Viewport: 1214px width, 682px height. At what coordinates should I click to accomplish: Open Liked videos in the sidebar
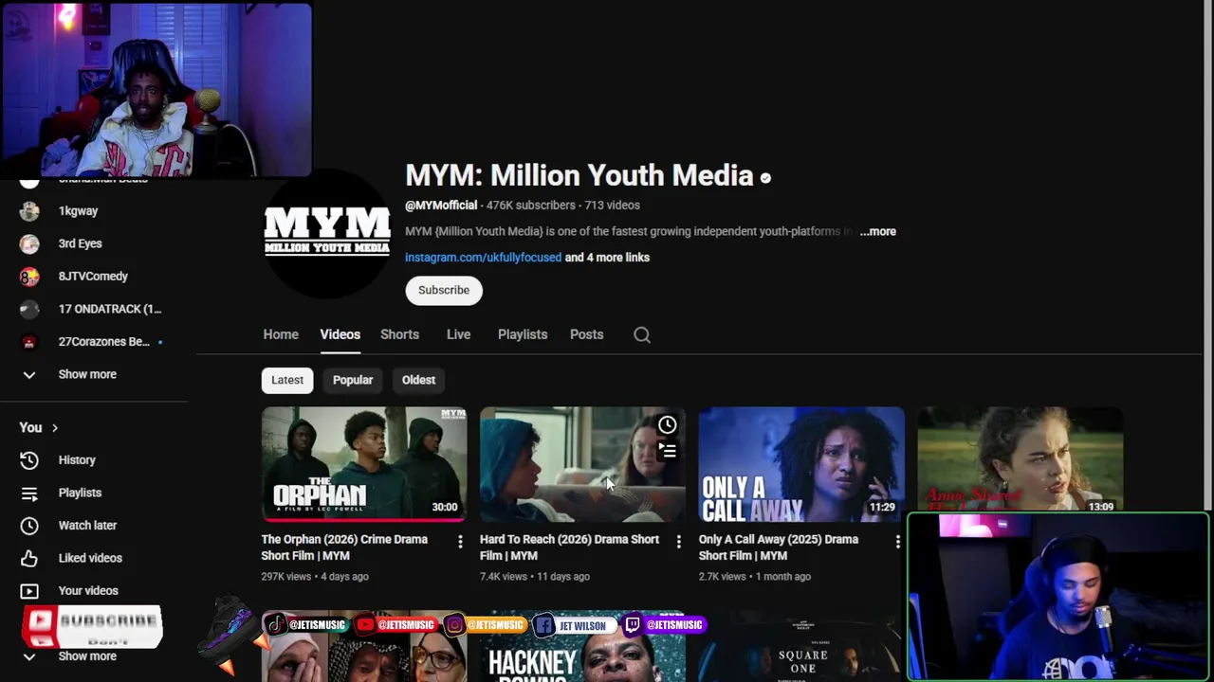(90, 558)
